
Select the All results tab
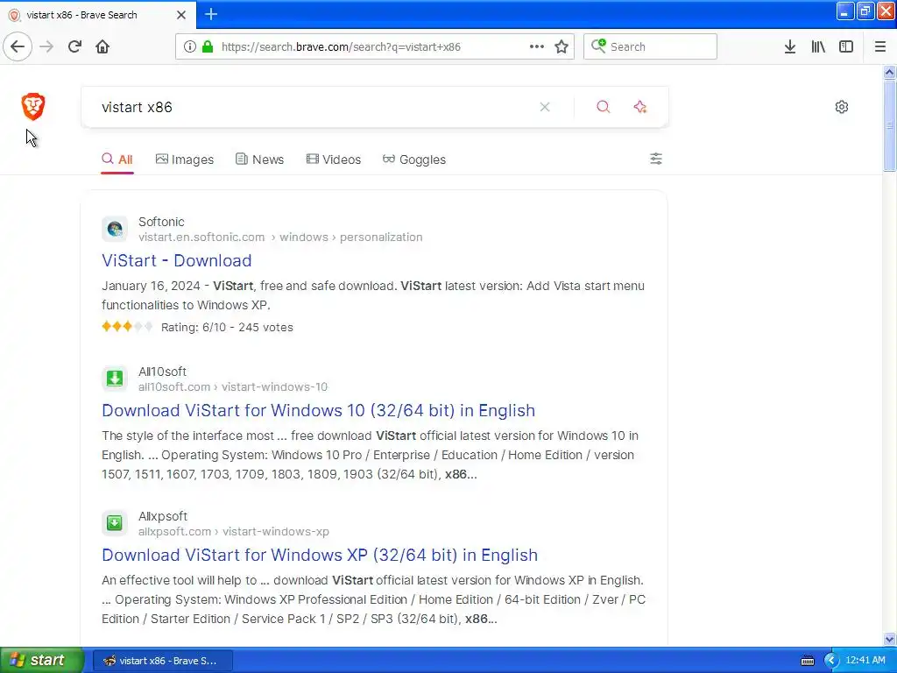coord(117,159)
